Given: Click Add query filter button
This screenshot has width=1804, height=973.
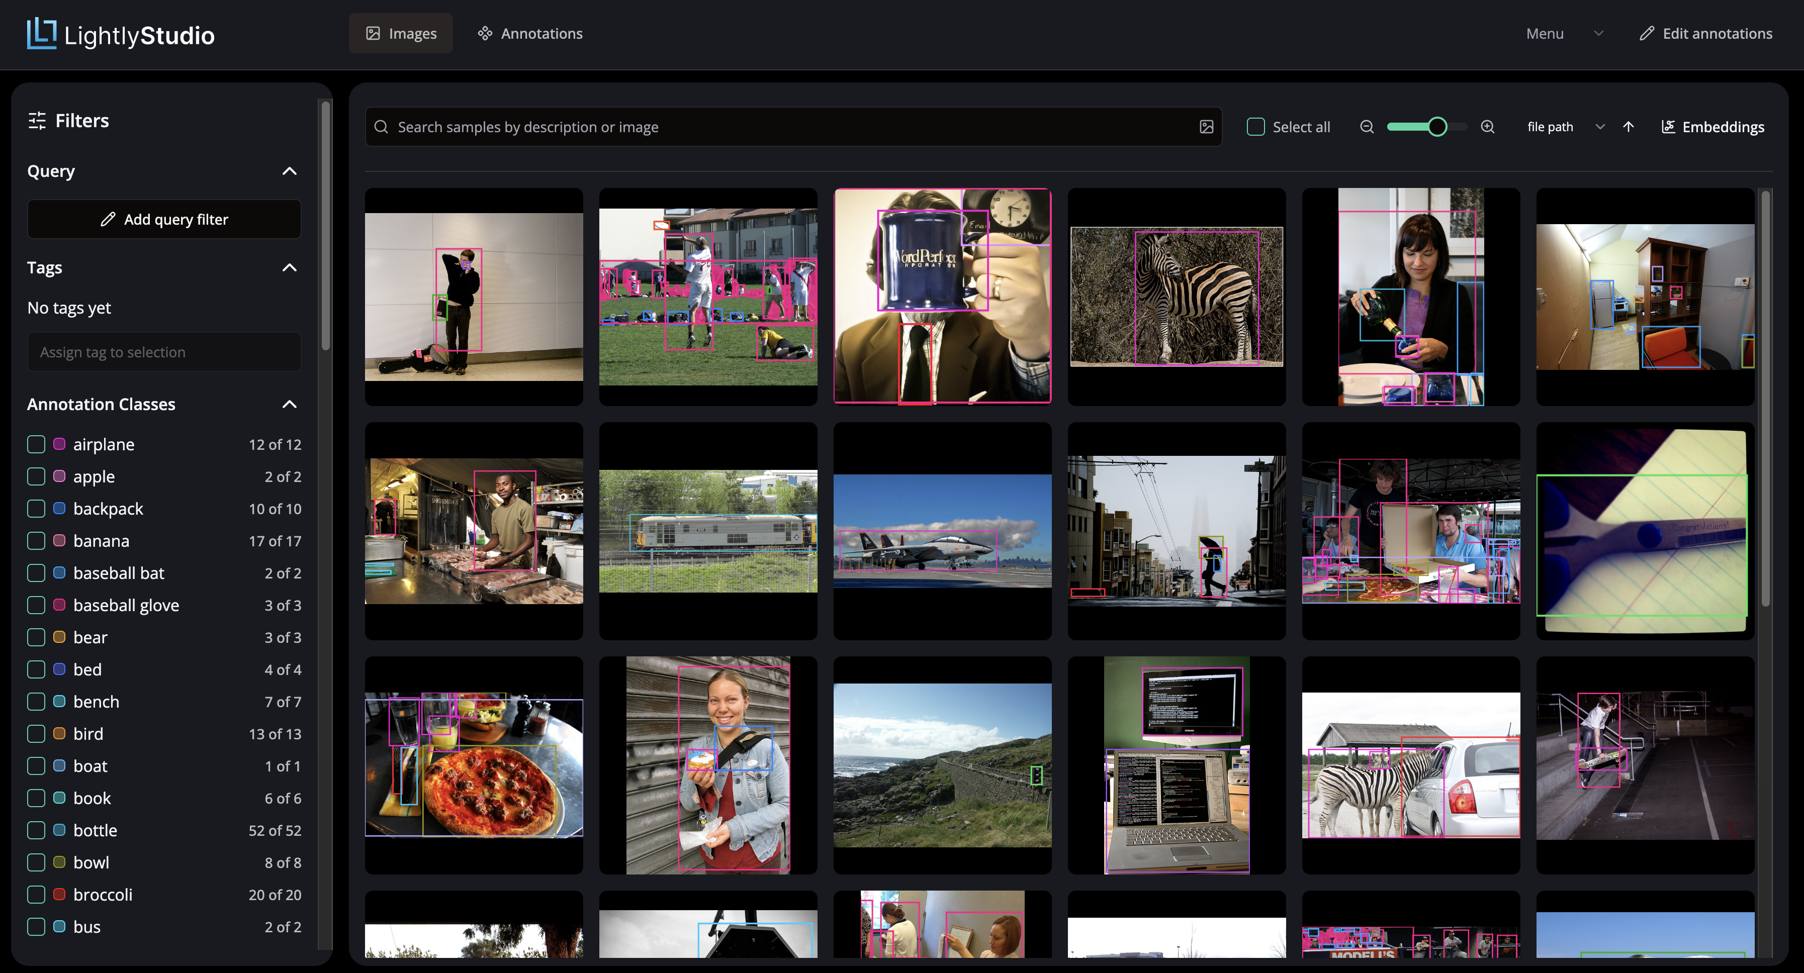Looking at the screenshot, I should pyautogui.click(x=164, y=219).
